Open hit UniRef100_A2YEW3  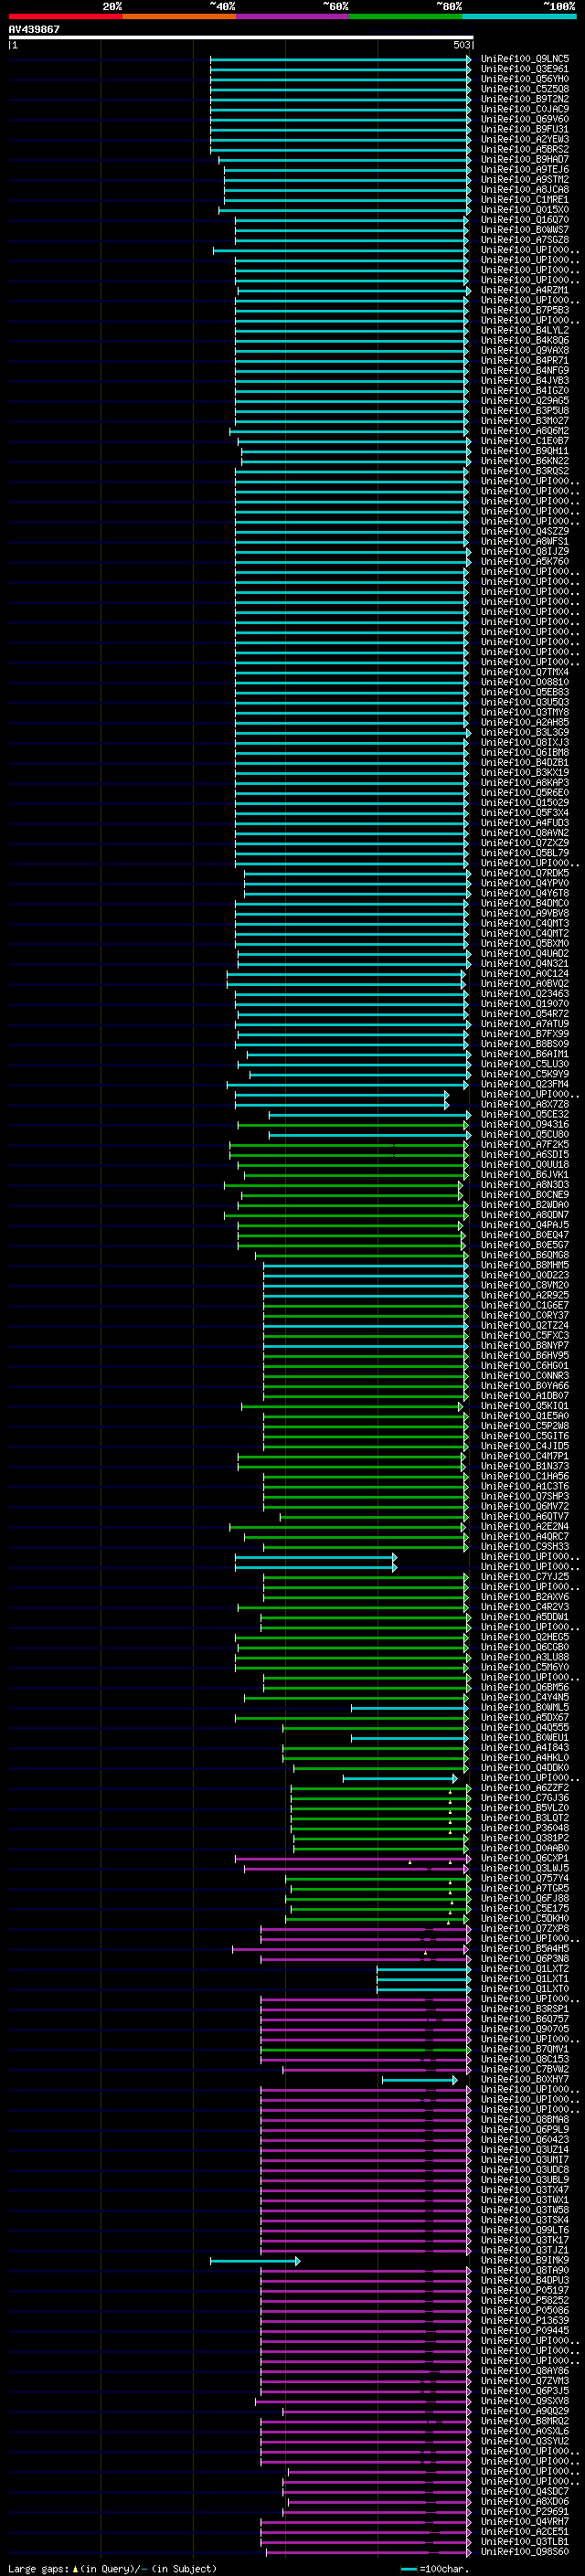coord(525,139)
